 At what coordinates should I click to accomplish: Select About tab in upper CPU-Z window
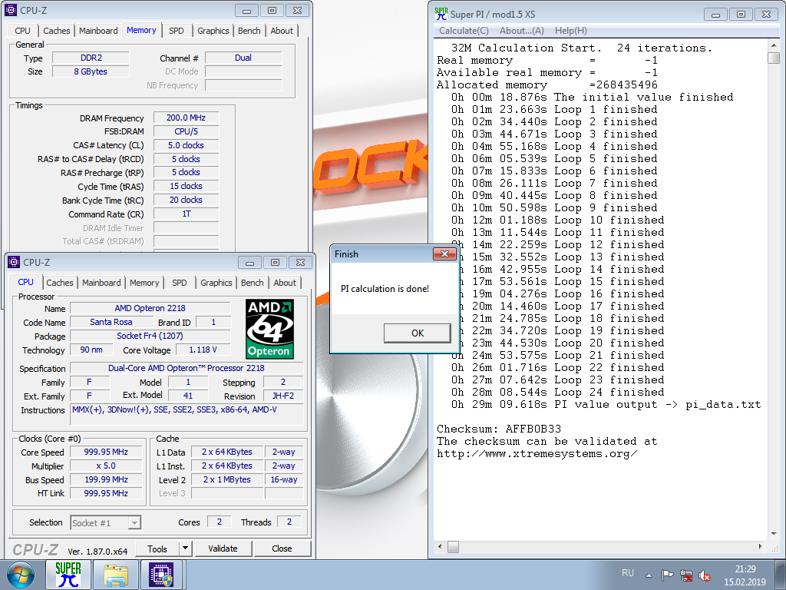pyautogui.click(x=282, y=31)
